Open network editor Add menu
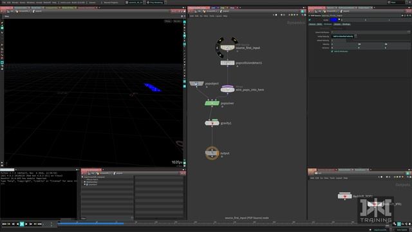412x232 pixels. (192, 16)
